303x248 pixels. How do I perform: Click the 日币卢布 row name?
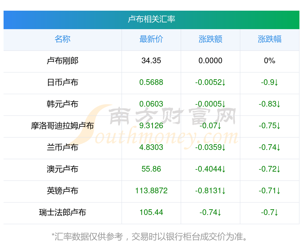point(62,82)
